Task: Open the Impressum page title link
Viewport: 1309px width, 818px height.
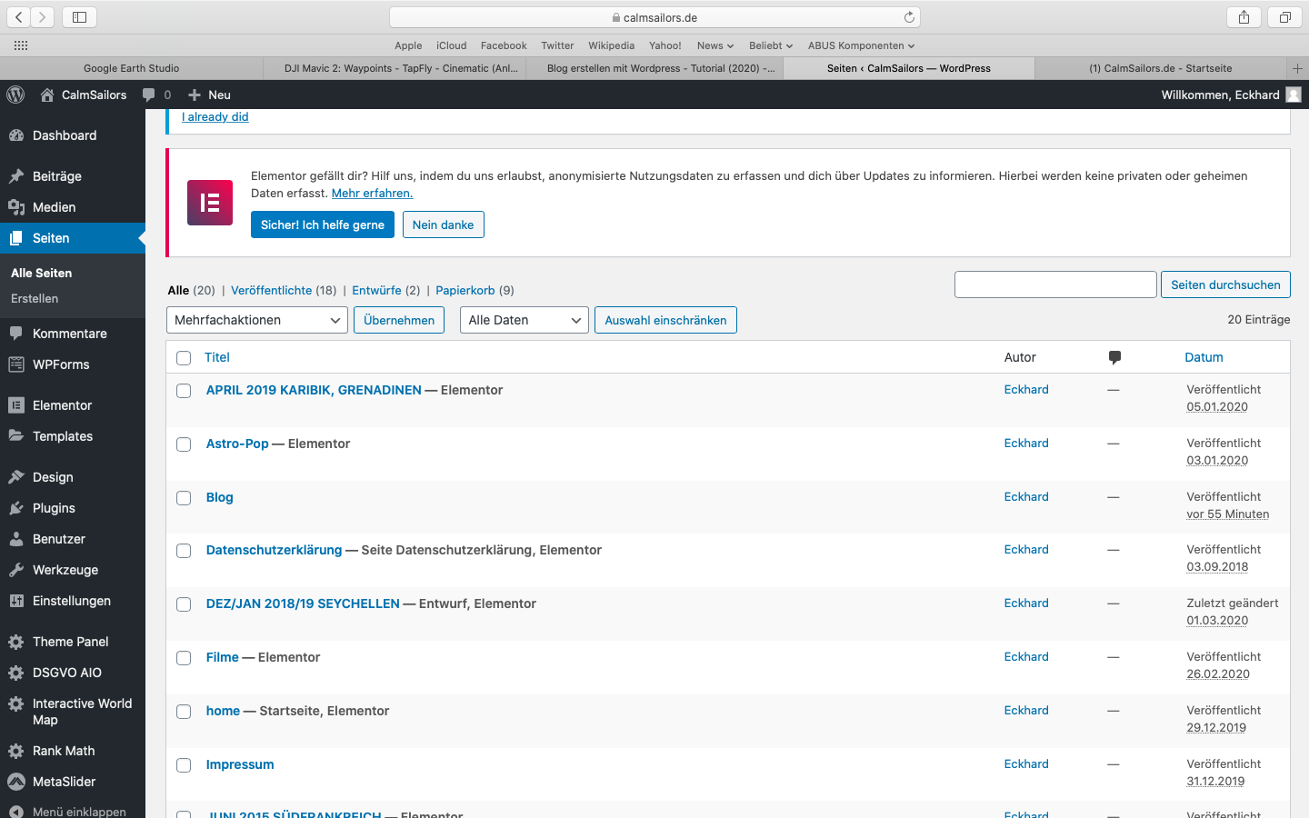Action: (x=240, y=764)
